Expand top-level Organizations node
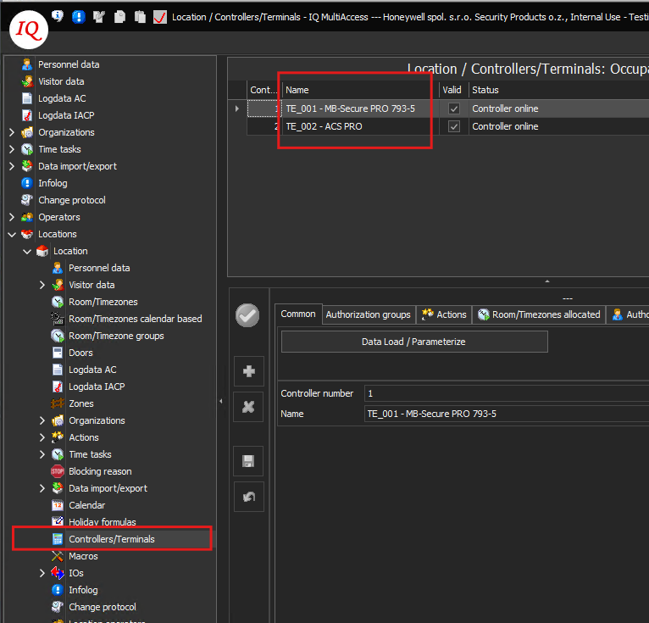 (x=12, y=132)
